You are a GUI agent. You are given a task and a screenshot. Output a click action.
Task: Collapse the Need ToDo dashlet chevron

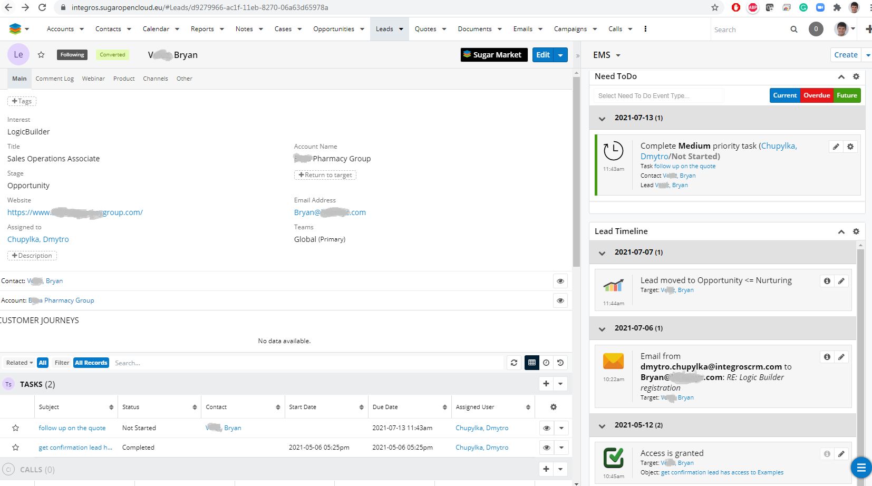point(841,76)
